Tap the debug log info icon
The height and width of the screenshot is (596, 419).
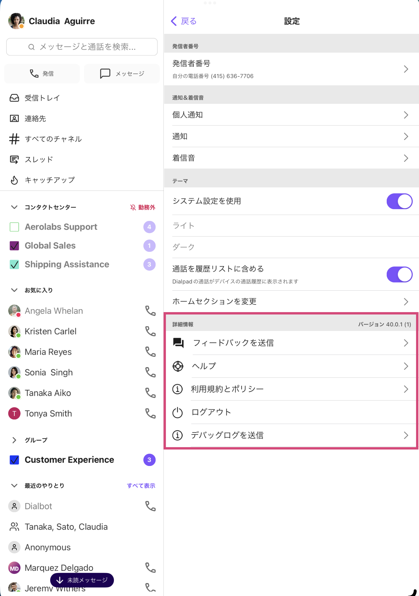tap(177, 435)
